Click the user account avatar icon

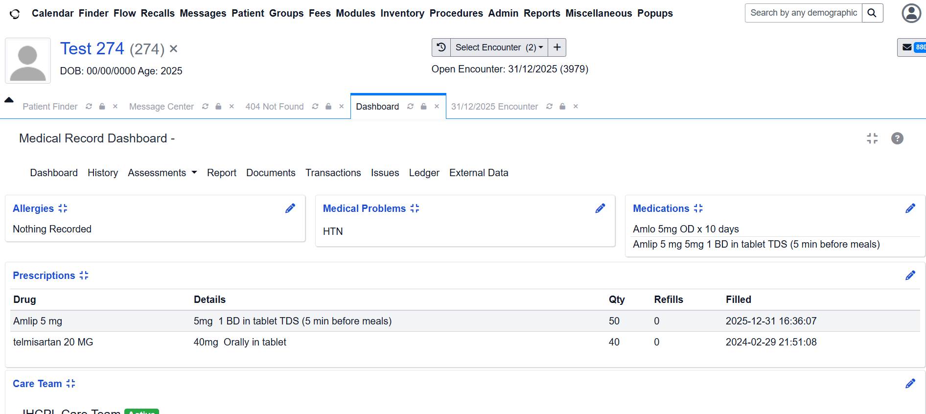[x=911, y=13]
